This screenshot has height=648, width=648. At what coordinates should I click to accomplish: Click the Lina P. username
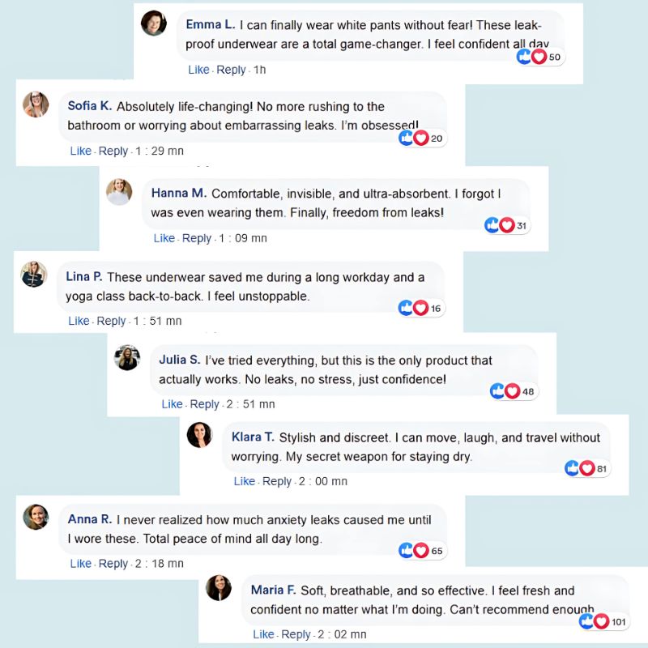click(x=84, y=277)
